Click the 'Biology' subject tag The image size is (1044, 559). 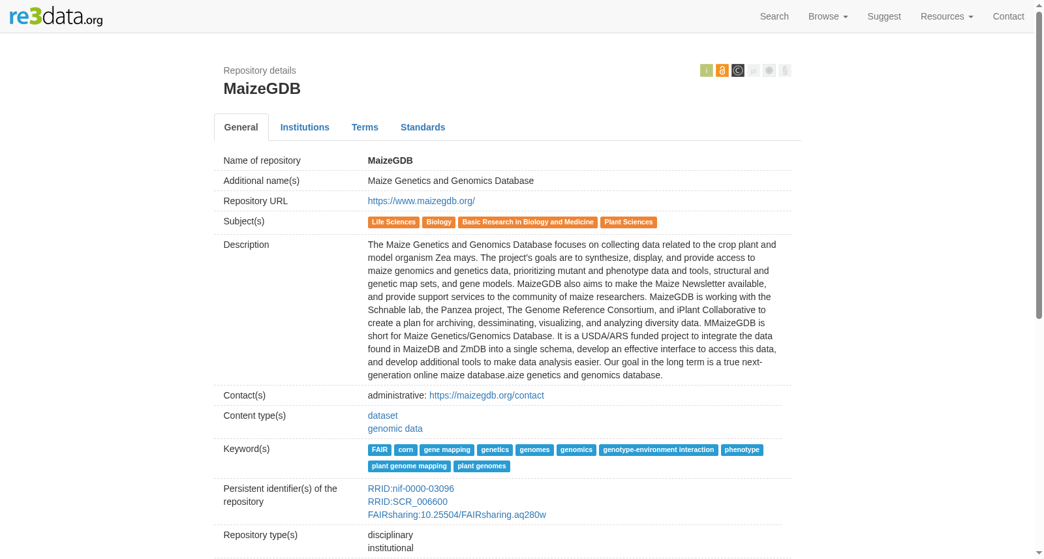tap(439, 222)
